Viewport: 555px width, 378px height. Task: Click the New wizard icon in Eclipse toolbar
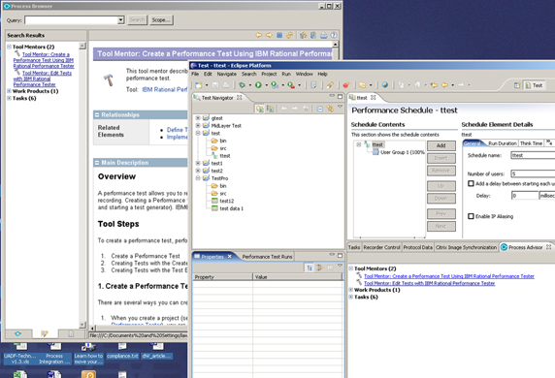(x=199, y=85)
